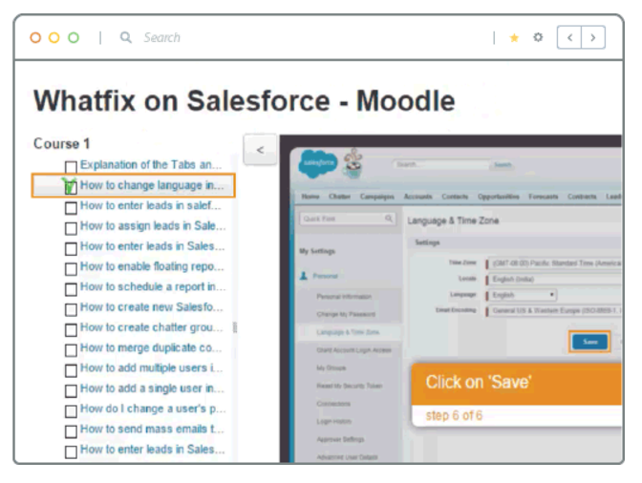Viewport: 642px width, 483px height.
Task: Open the Locale English (India) dropdown
Action: click(554, 279)
